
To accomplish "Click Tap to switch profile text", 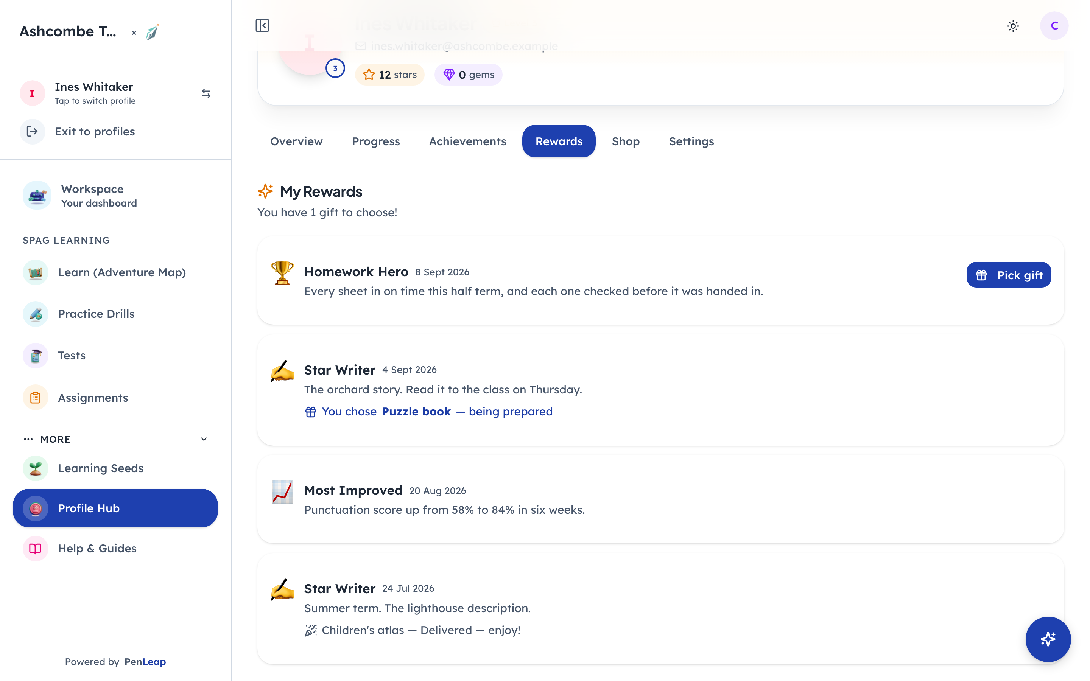I will point(95,101).
